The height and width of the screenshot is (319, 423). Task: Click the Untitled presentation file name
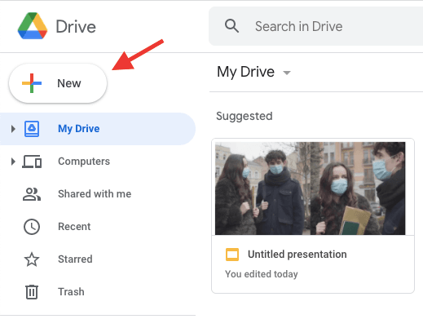[x=297, y=255]
